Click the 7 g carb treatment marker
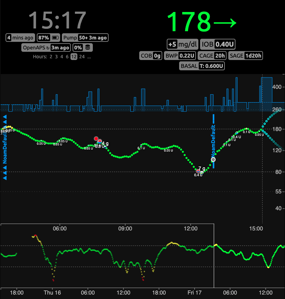The image size is (285, 299). (198, 170)
